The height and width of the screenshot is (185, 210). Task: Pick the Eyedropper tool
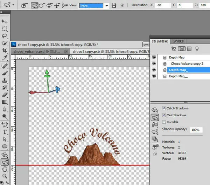[x=5, y=57]
